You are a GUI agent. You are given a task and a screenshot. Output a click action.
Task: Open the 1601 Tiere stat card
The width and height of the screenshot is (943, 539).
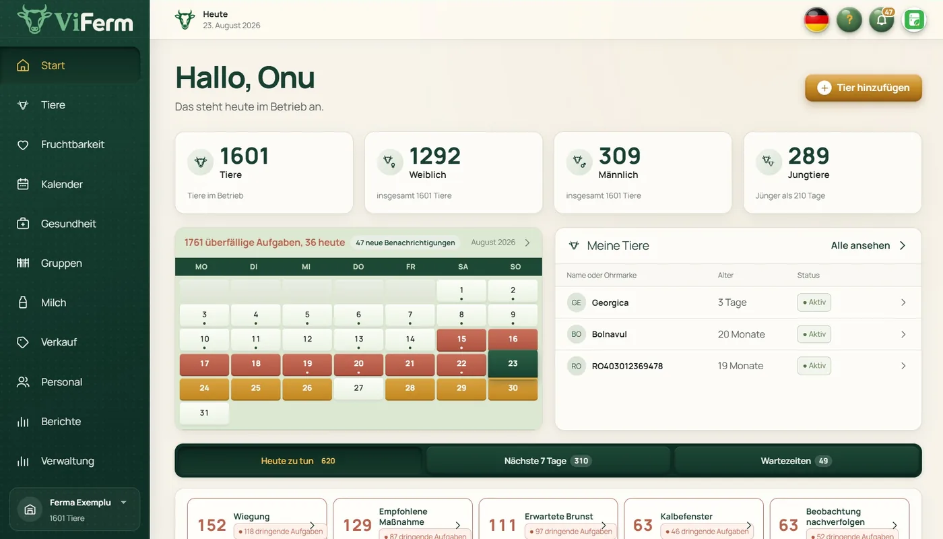pos(264,172)
